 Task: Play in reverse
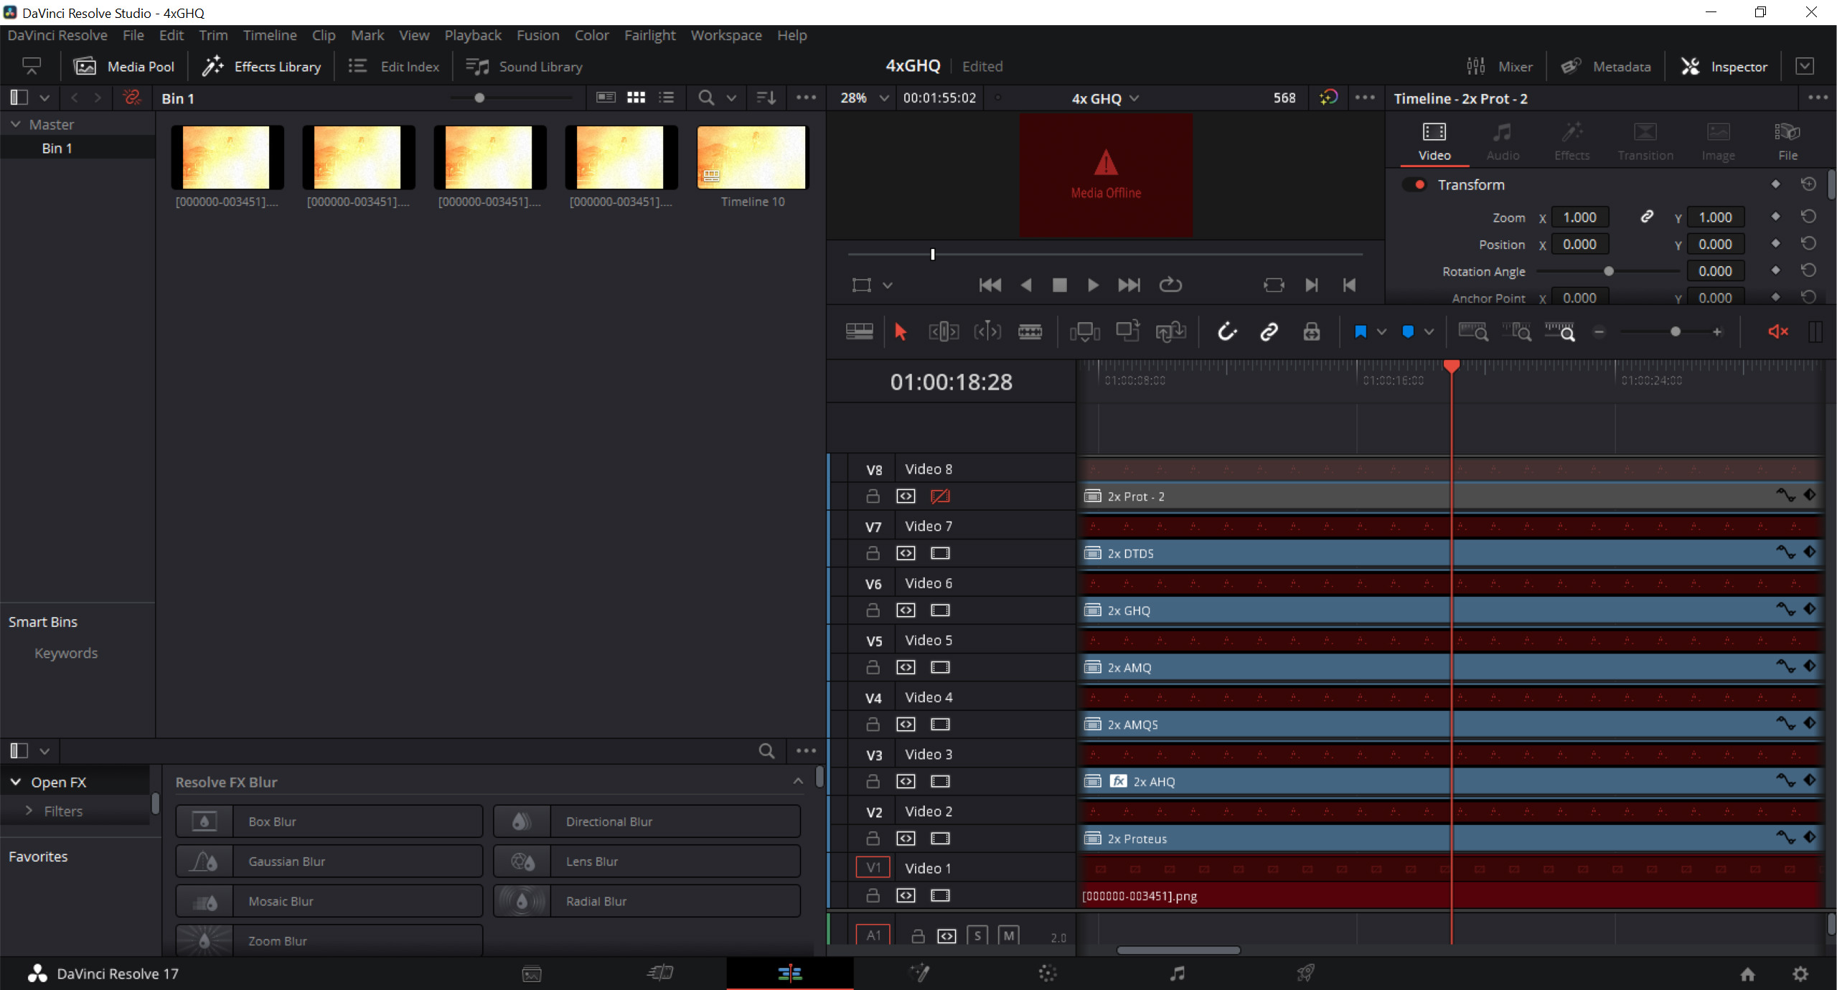(1026, 285)
